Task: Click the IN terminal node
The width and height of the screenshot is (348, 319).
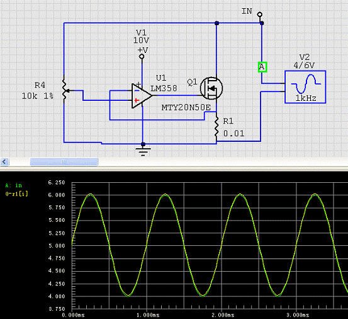Action: 260,14
